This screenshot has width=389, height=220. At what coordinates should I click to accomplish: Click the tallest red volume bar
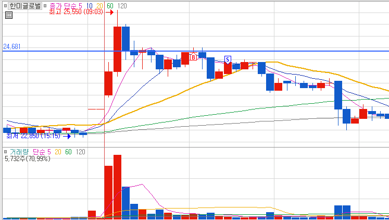tap(117, 187)
